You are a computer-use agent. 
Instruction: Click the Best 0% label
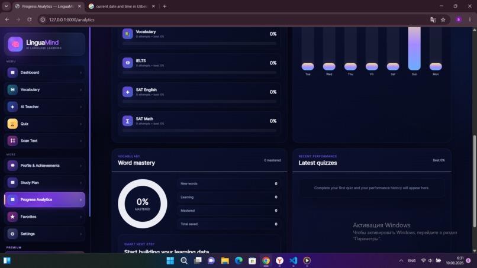point(439,160)
